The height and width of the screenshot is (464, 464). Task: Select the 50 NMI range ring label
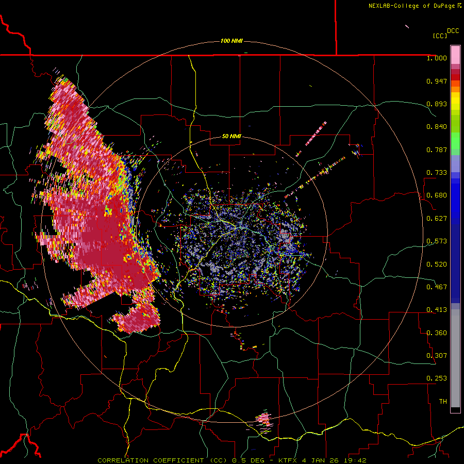[231, 136]
